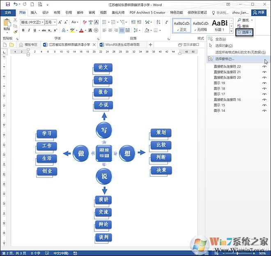Hide 直接箭头连接符 22 using its eye icon
Screen dimensions: 271x256
tap(264, 66)
